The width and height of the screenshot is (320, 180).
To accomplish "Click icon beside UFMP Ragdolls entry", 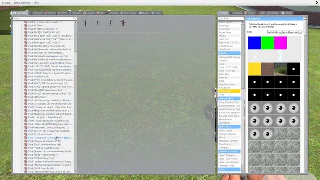I will pos(25,168).
